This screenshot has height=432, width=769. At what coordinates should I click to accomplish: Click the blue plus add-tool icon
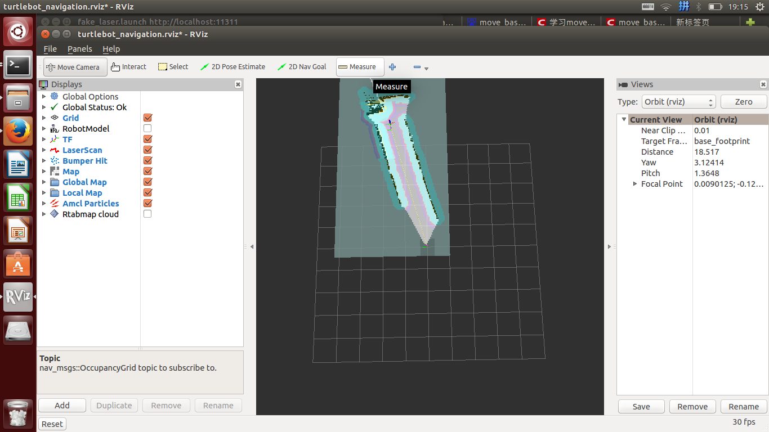coord(392,67)
